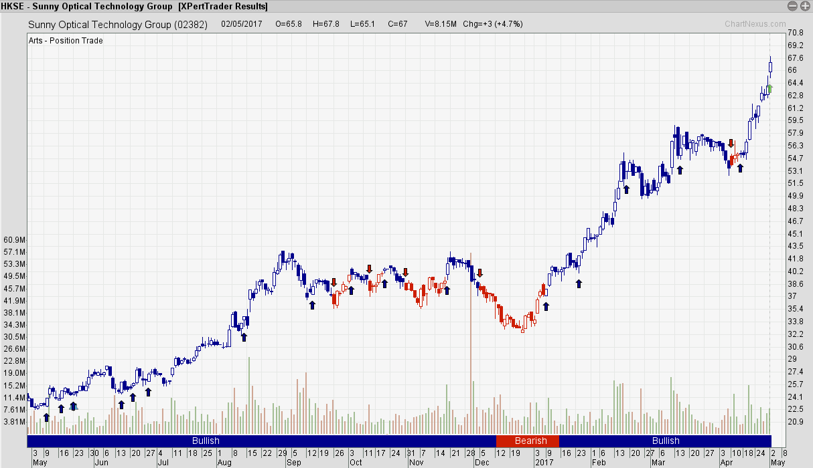Click the buy signal arrow under the November candles
Image resolution: width=813 pixels, height=468 pixels.
pos(447,290)
